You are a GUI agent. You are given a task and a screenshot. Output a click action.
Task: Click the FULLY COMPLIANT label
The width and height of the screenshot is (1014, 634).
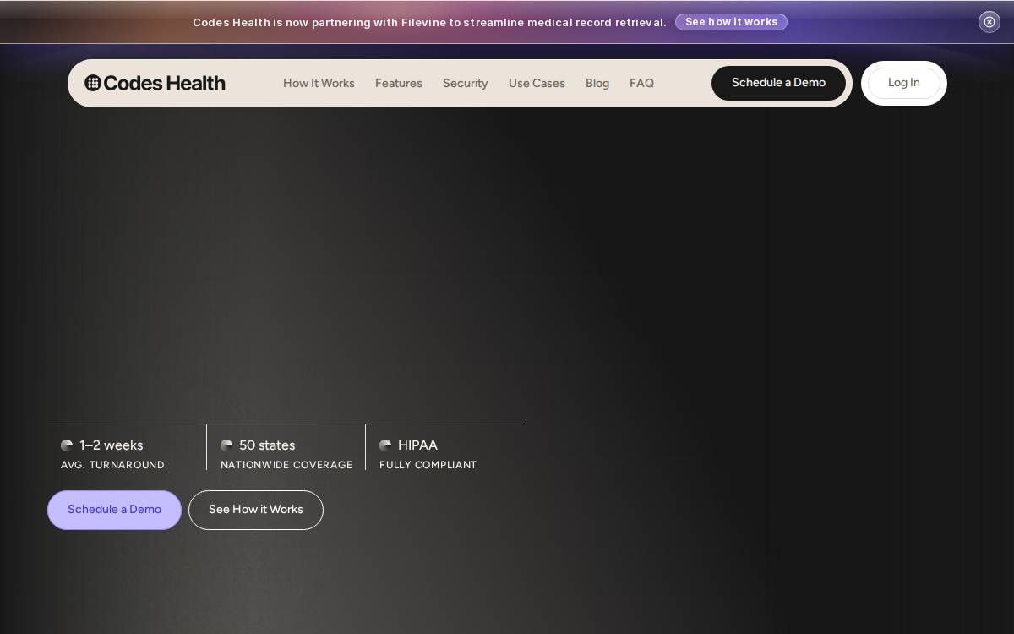point(428,465)
